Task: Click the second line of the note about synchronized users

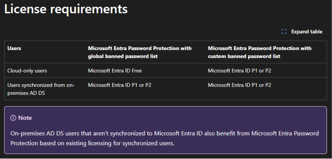Action: [x=93, y=143]
